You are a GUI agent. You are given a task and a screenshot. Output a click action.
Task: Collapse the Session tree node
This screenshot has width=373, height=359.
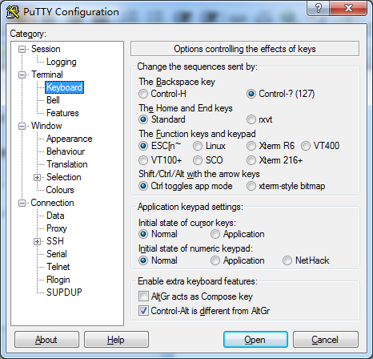[x=22, y=49]
